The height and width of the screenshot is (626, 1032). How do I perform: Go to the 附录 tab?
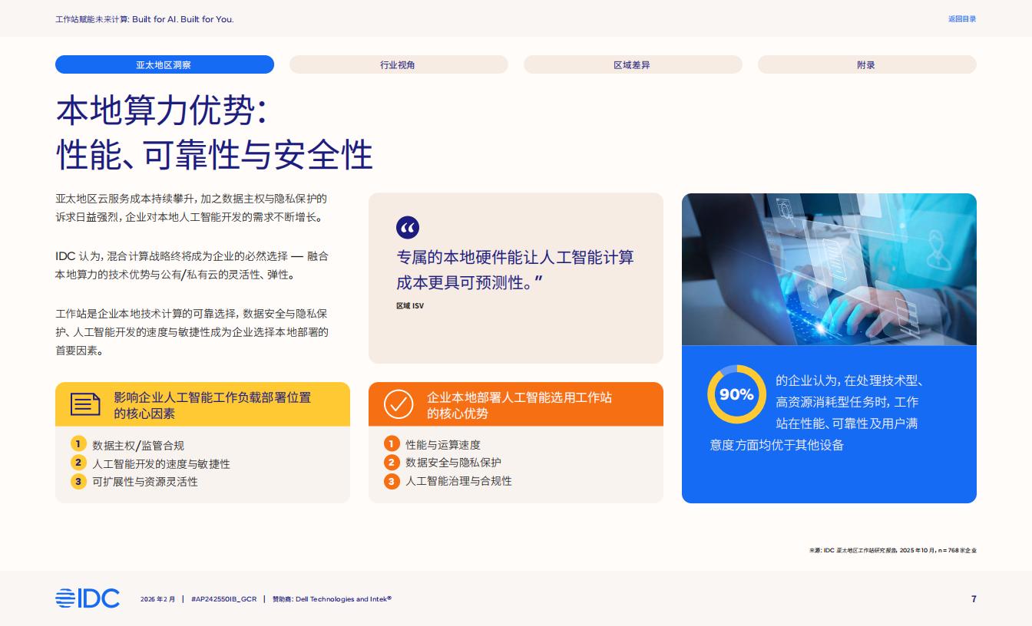coord(867,65)
